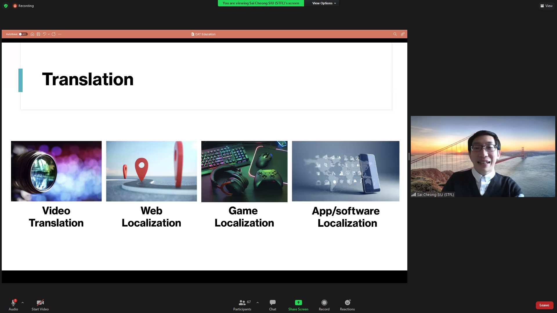The height and width of the screenshot is (313, 557).
Task: Click the Start Video button
Action: (40, 305)
